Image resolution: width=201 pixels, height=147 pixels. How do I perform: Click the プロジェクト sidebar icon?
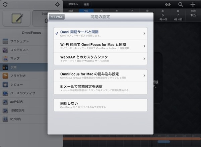(5, 41)
